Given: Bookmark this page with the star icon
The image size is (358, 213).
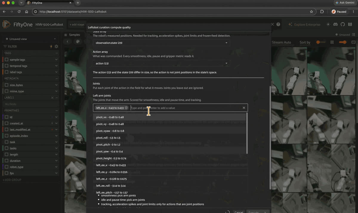Looking at the screenshot, I should click(311, 12).
